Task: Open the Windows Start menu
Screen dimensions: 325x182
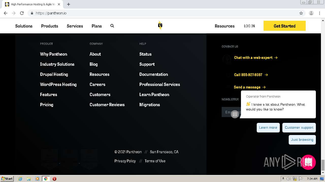Action: (x=7, y=178)
